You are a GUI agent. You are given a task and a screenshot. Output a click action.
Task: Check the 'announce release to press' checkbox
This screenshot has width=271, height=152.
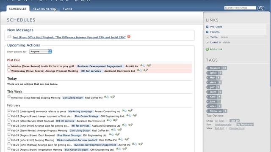coord(9,111)
